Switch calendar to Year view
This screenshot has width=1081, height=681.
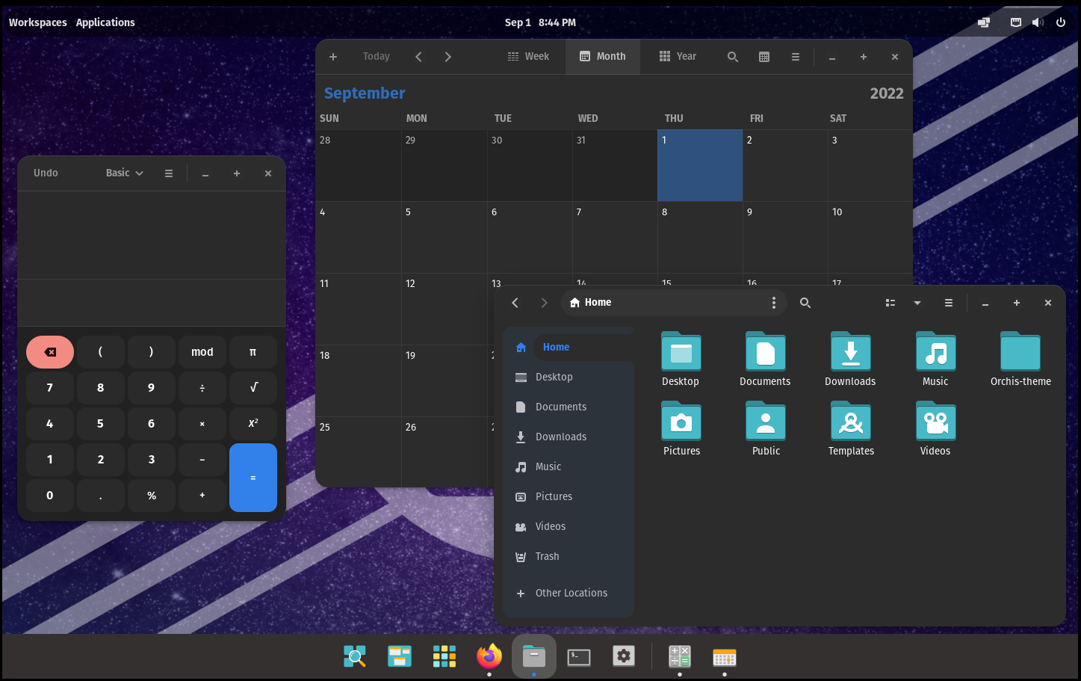tap(678, 57)
